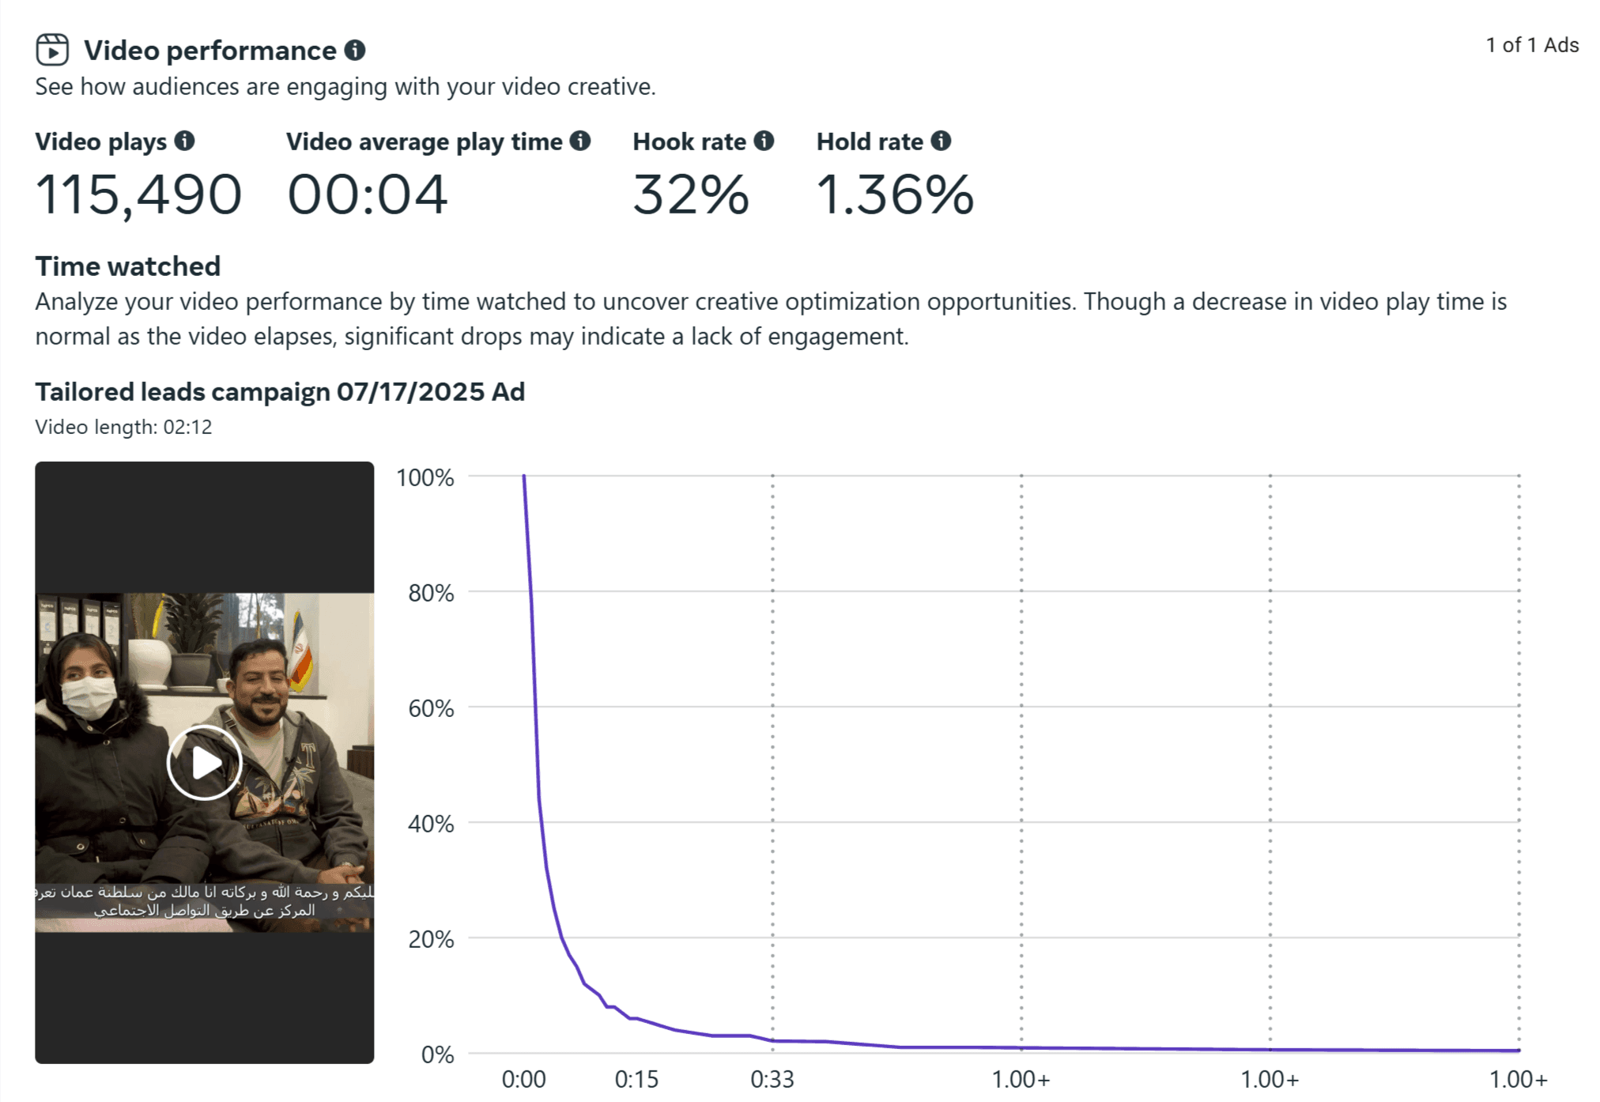Select the 0:15 time marker on chart
This screenshot has width=1600, height=1102.
click(636, 1079)
